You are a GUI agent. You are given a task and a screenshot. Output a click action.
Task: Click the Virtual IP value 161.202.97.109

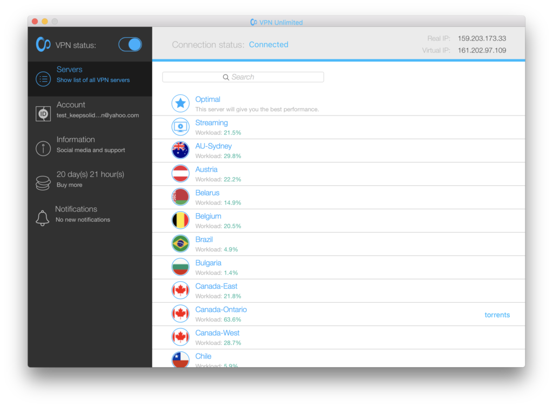coord(482,50)
